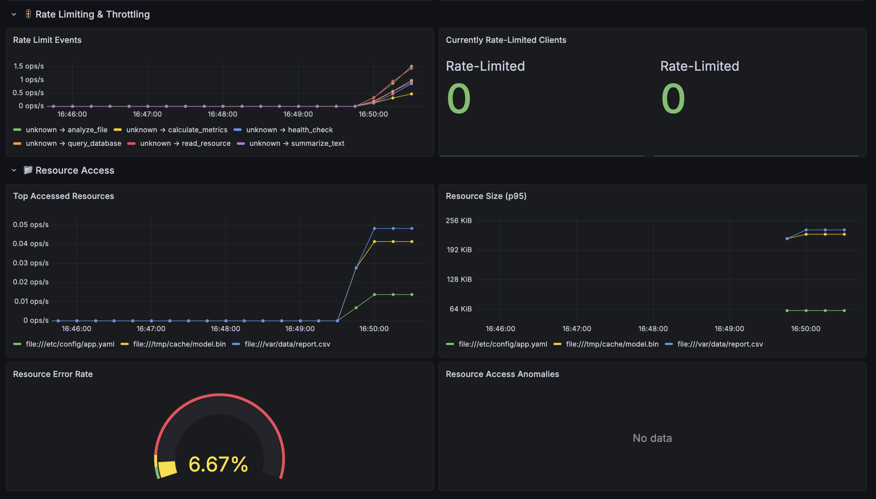The image size is (876, 499).
Task: Click the 6.67% error rate gauge
Action: point(219,436)
